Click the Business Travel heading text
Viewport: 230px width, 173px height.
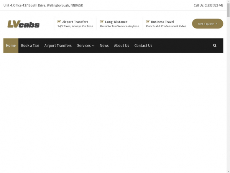pos(163,22)
